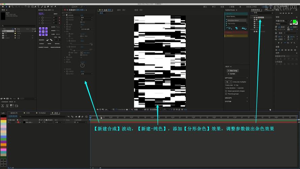Click the New Comp button
300x169 pixels.
[x=233, y=71]
